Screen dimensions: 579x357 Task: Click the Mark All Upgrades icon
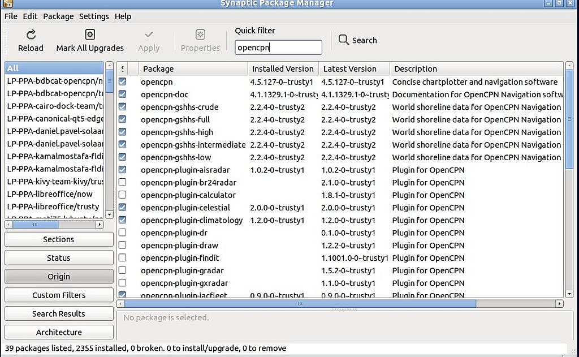(90, 35)
